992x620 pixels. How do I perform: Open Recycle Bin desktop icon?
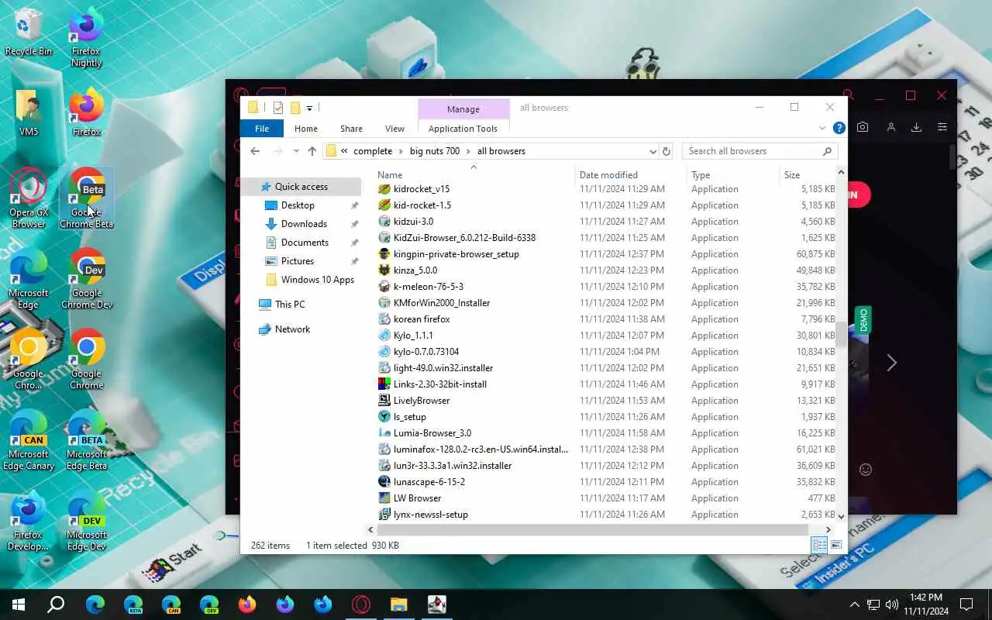29,33
